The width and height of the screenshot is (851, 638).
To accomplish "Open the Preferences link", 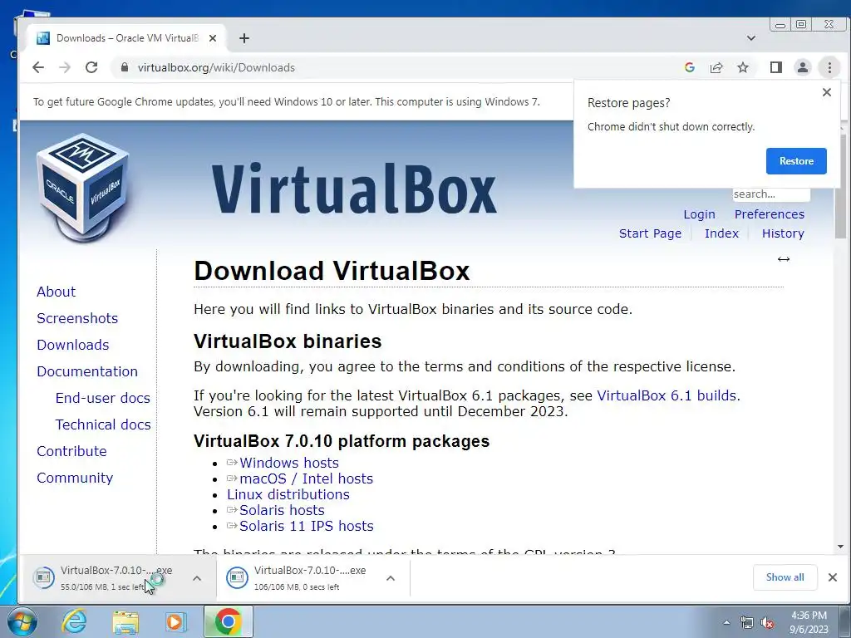I will [x=769, y=214].
